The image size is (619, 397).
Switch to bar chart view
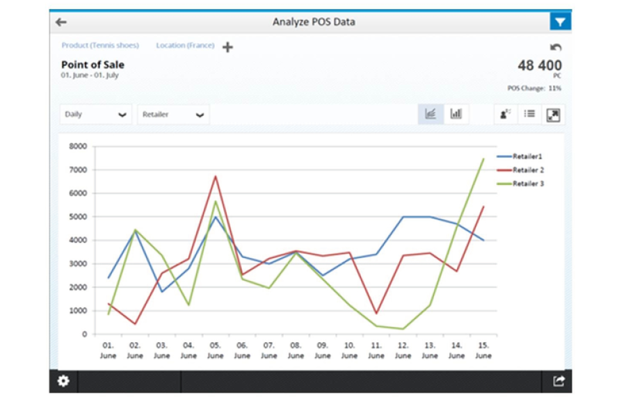(x=456, y=115)
